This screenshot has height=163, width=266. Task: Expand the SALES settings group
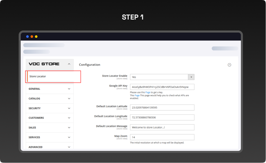49,128
